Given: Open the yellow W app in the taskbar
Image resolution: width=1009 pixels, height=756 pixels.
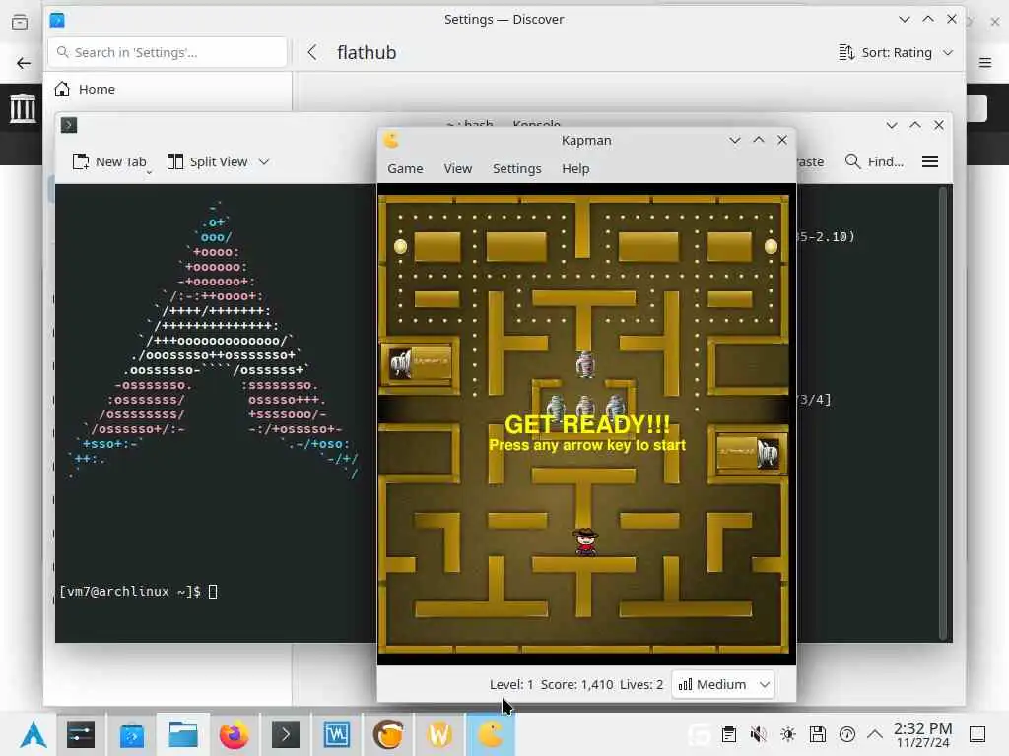Looking at the screenshot, I should (x=439, y=734).
